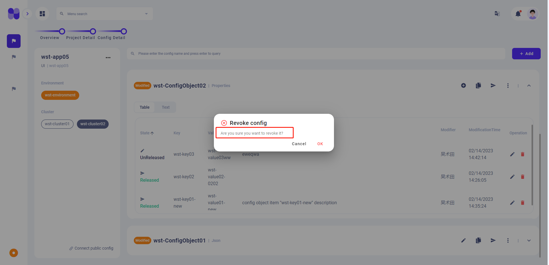Edit the wst-key02 row
The image size is (549, 265).
tap(512, 177)
